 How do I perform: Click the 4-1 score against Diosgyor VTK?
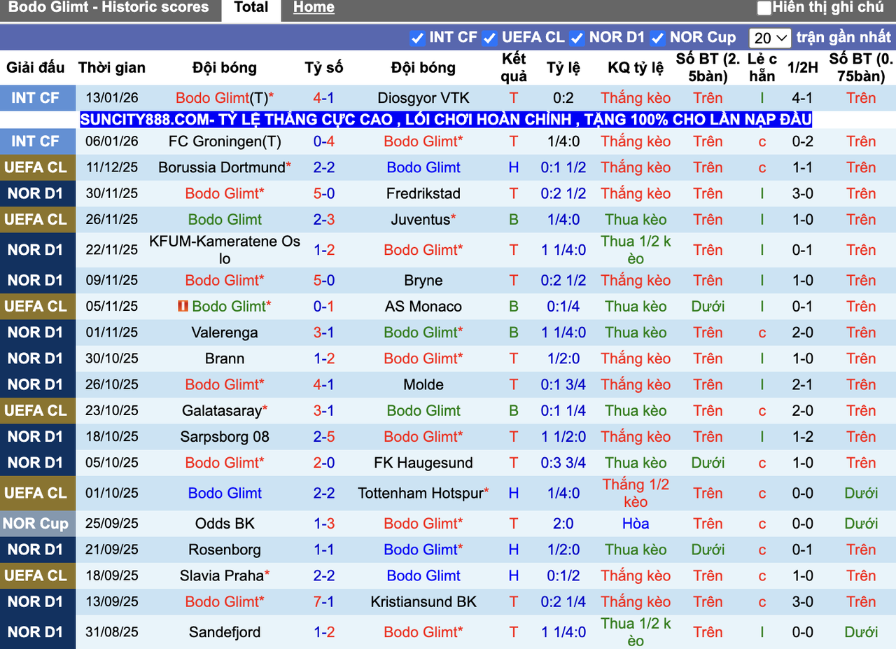(323, 98)
